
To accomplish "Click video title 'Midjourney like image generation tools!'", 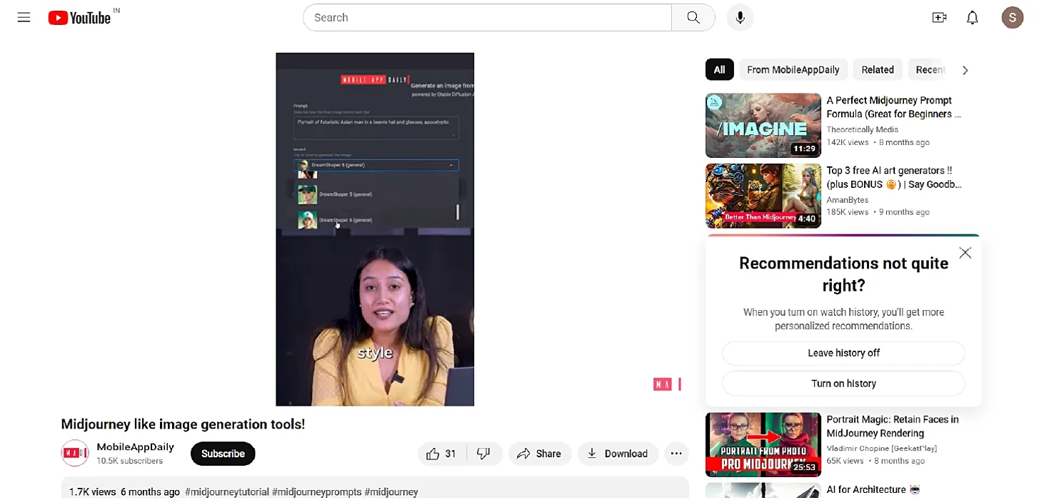I will pyautogui.click(x=183, y=424).
